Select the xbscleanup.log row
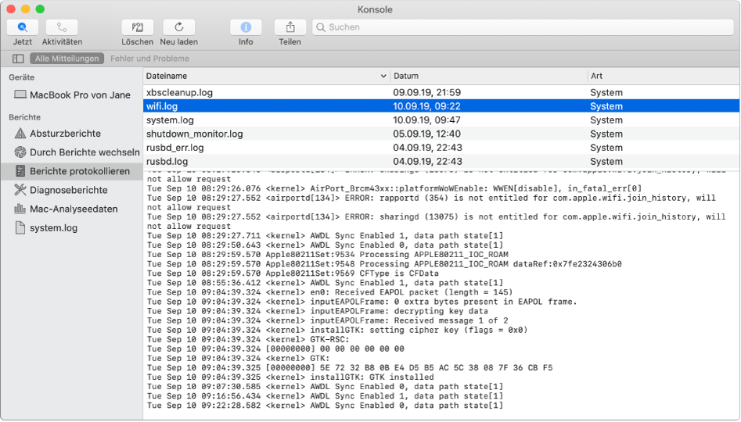 [441, 92]
